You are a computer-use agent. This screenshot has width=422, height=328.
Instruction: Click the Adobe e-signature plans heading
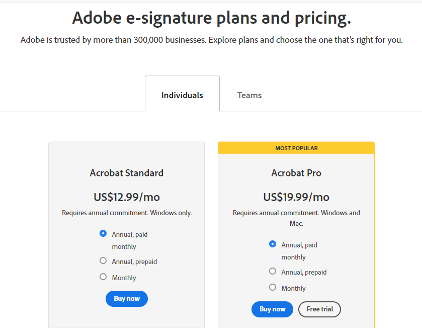tap(211, 18)
